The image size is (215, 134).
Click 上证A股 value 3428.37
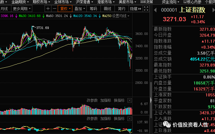pyautogui.click(x=207, y=113)
